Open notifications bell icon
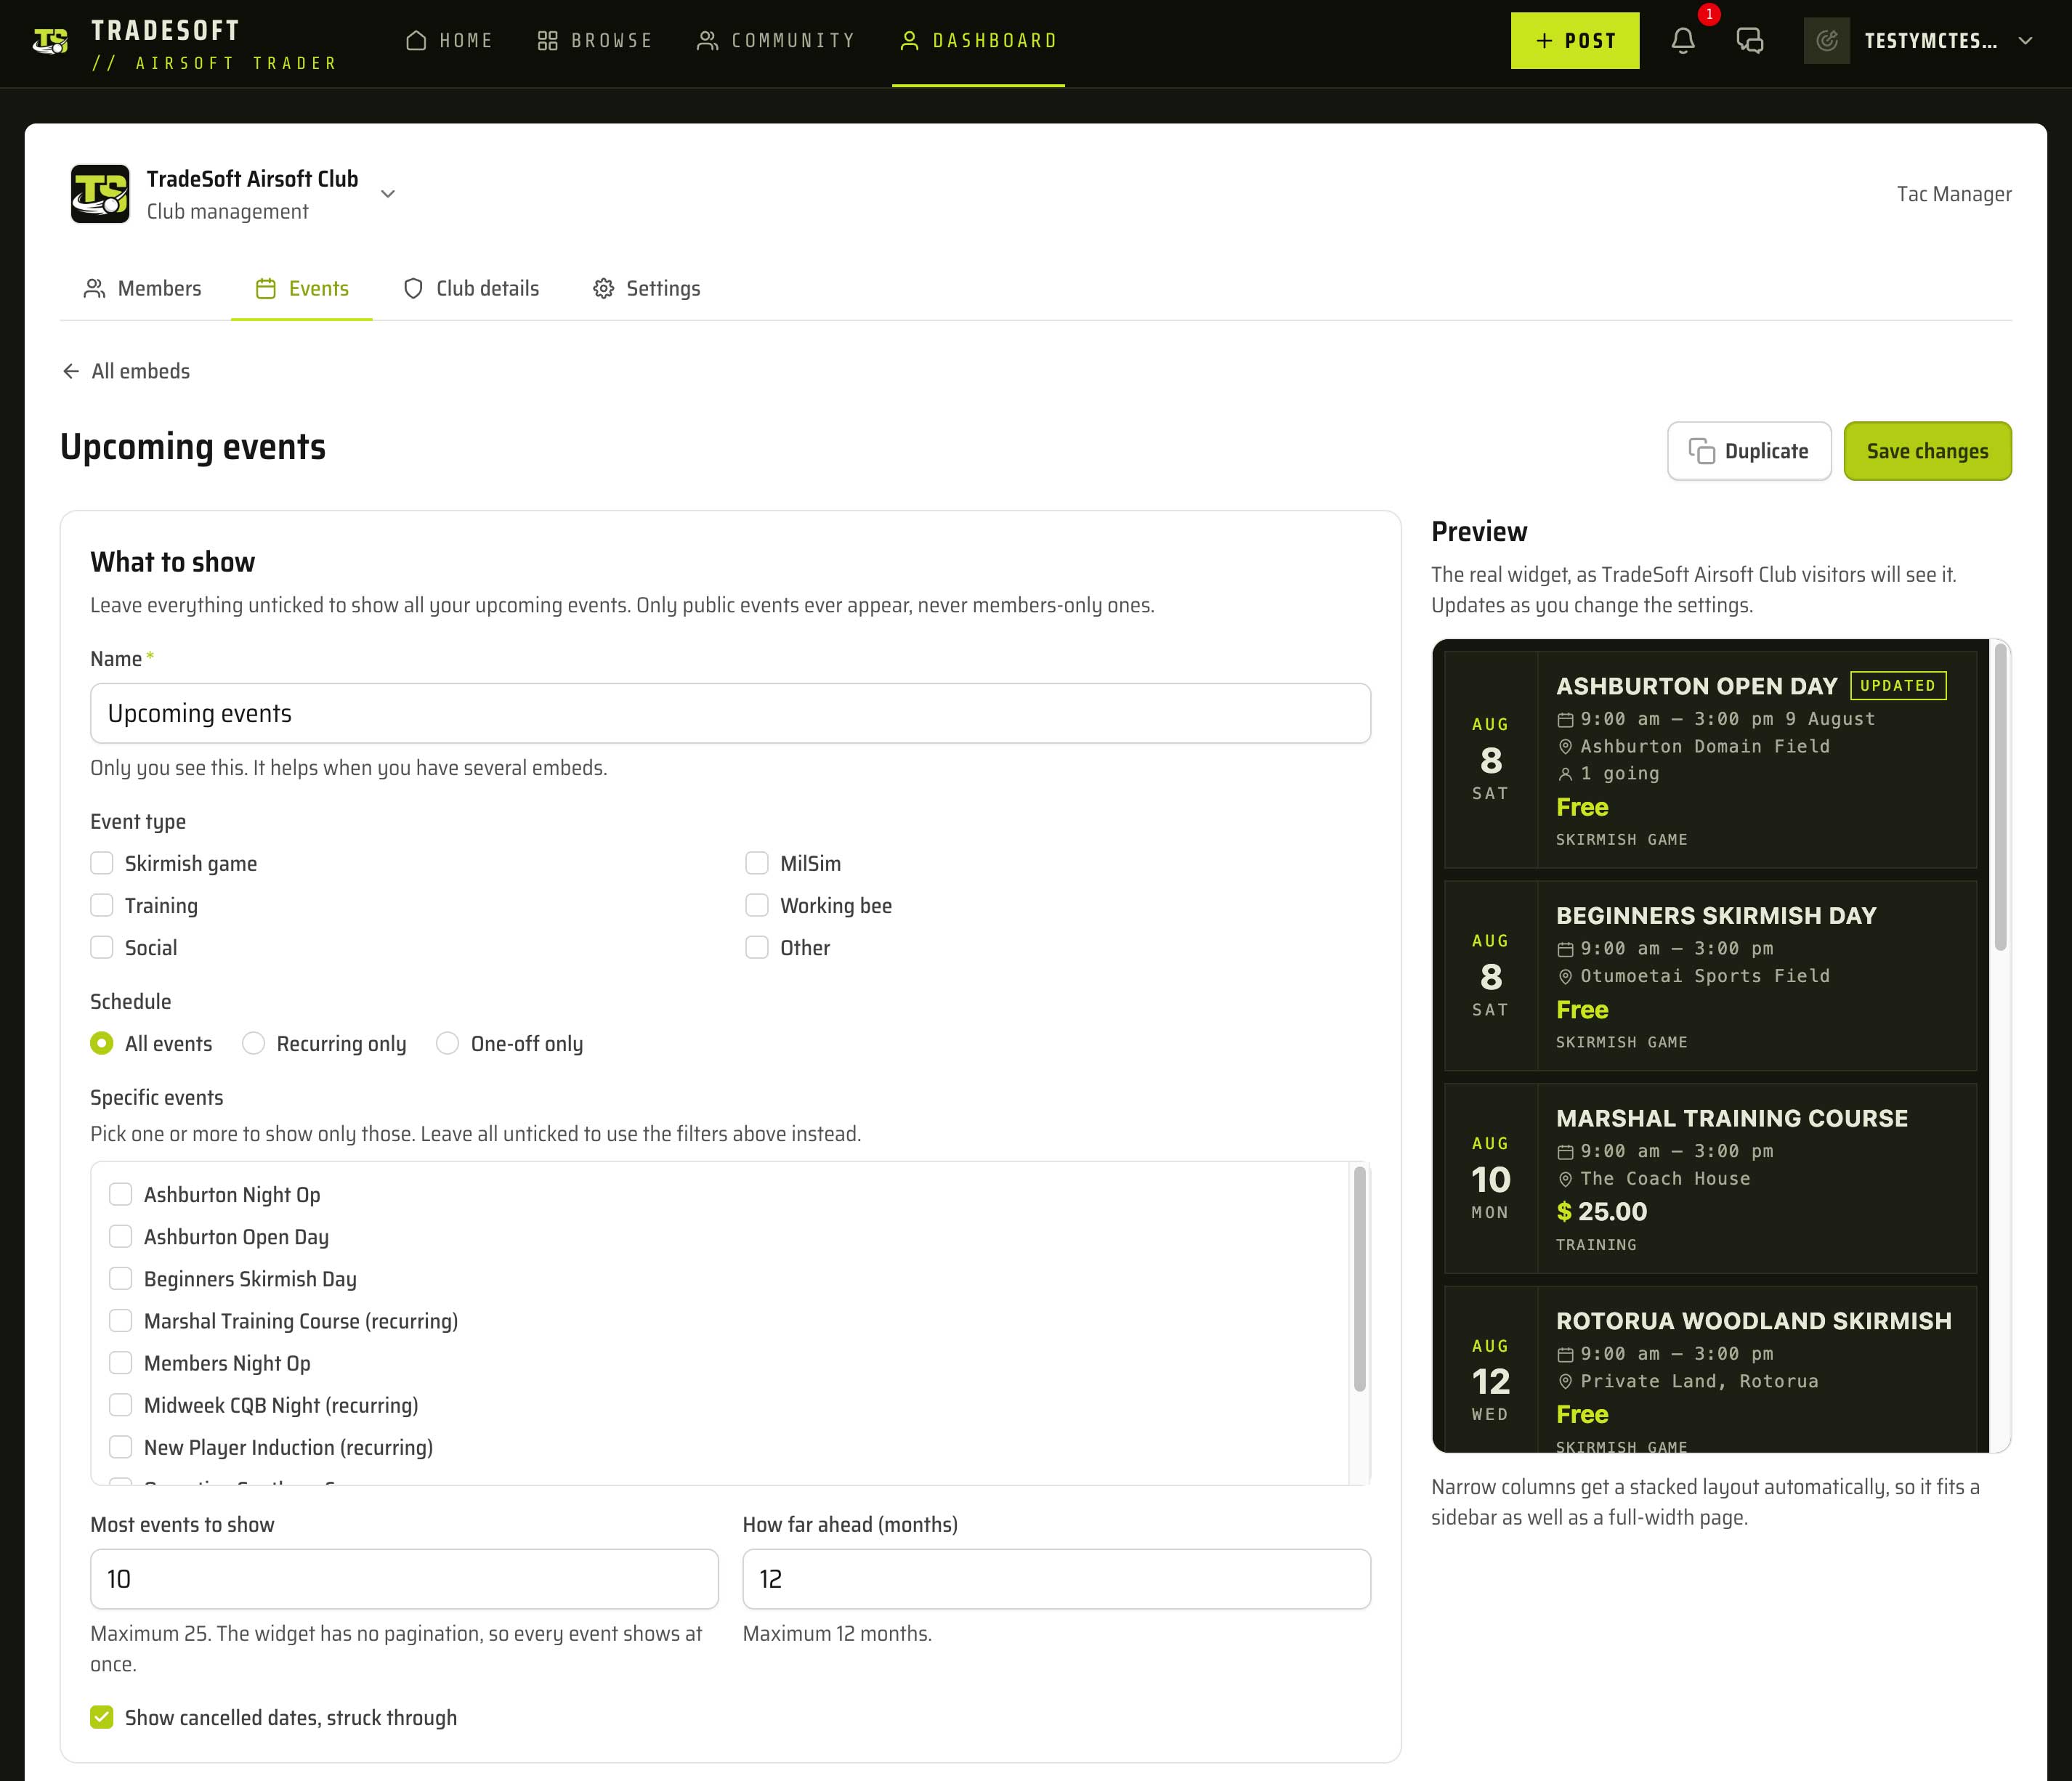 tap(1683, 41)
